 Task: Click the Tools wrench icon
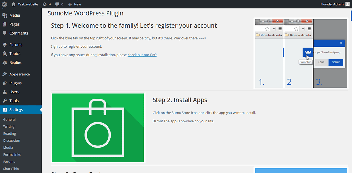5,101
